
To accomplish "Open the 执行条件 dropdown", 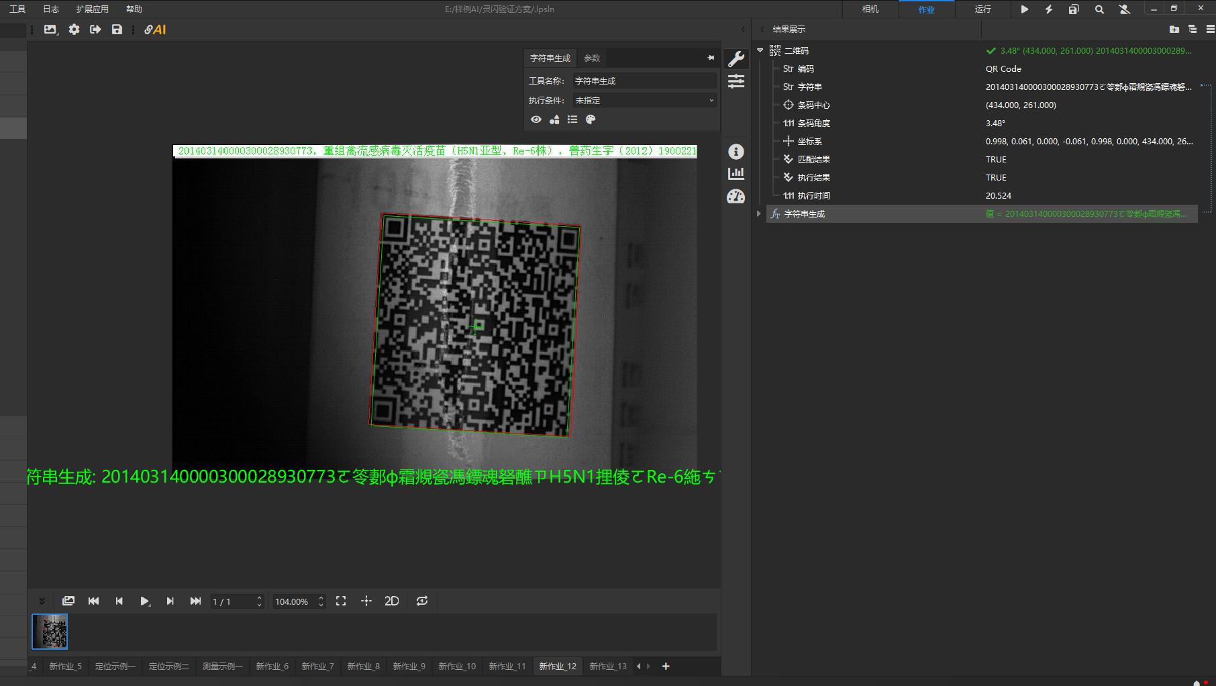I will [644, 101].
